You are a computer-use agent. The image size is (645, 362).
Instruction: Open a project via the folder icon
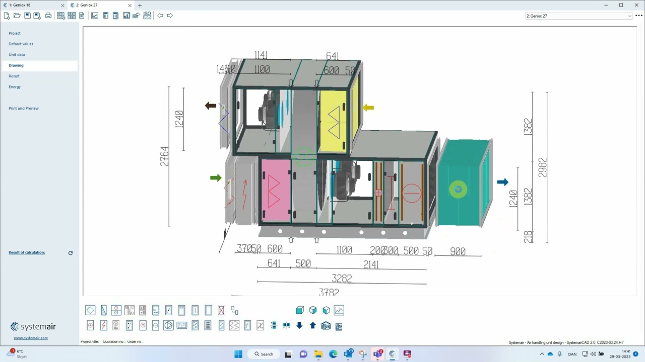tap(17, 16)
